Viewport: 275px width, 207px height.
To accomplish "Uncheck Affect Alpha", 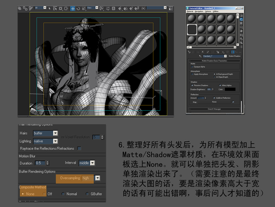I will pos(220,85).
